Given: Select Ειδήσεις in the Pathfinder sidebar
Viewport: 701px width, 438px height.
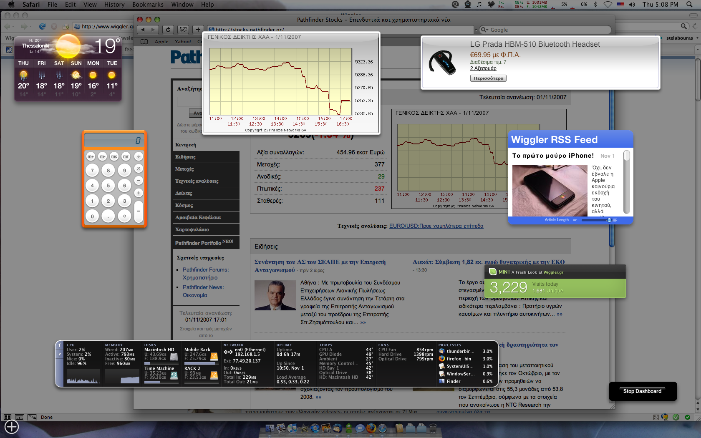Looking at the screenshot, I should tap(206, 157).
